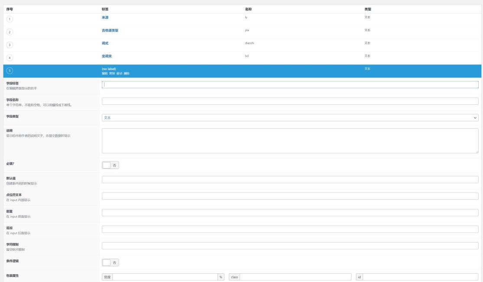This screenshot has width=483, height=282.
Task: Toggle the 条件逻辑 switch
Action: [x=110, y=263]
